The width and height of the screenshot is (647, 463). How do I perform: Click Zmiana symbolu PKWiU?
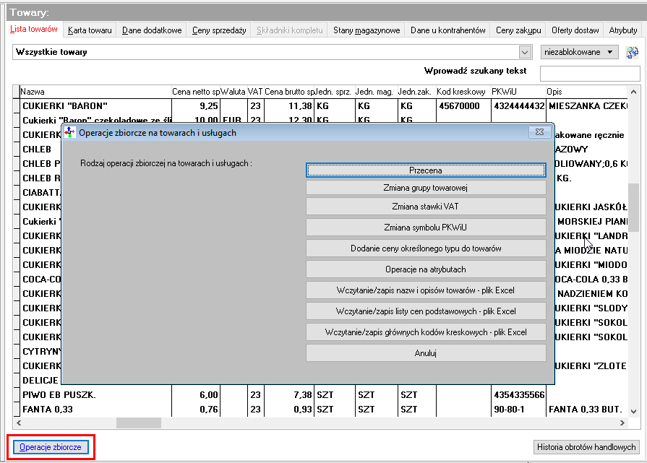426,228
